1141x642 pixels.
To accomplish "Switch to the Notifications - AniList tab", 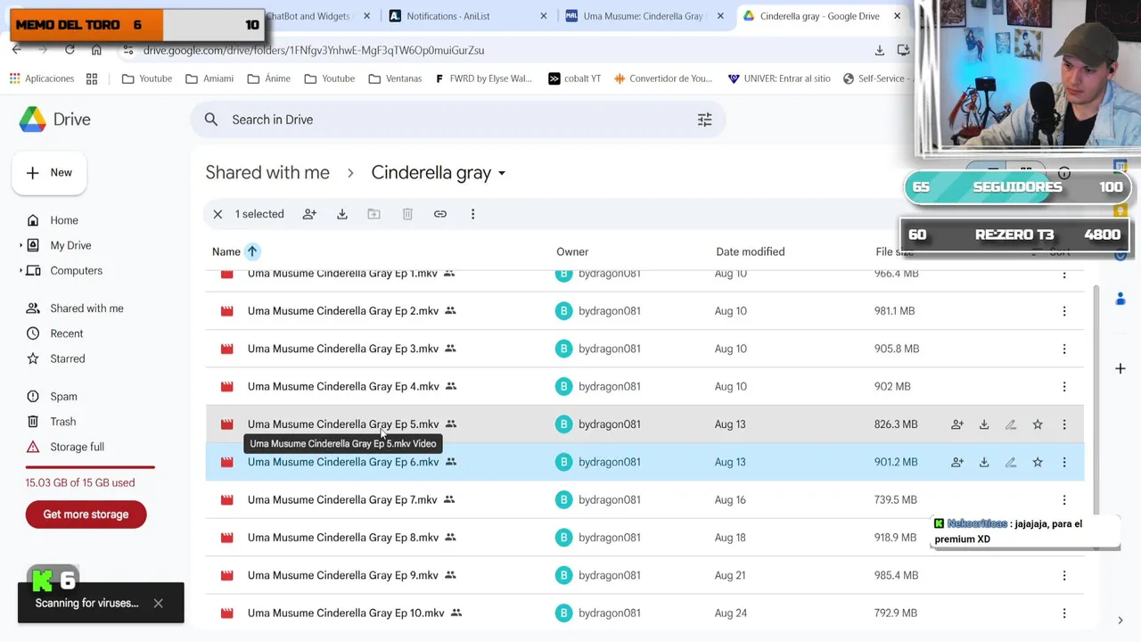I will pos(448,16).
